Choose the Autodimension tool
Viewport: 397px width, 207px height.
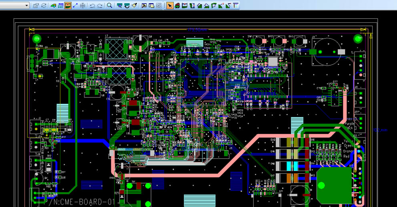(177, 6)
